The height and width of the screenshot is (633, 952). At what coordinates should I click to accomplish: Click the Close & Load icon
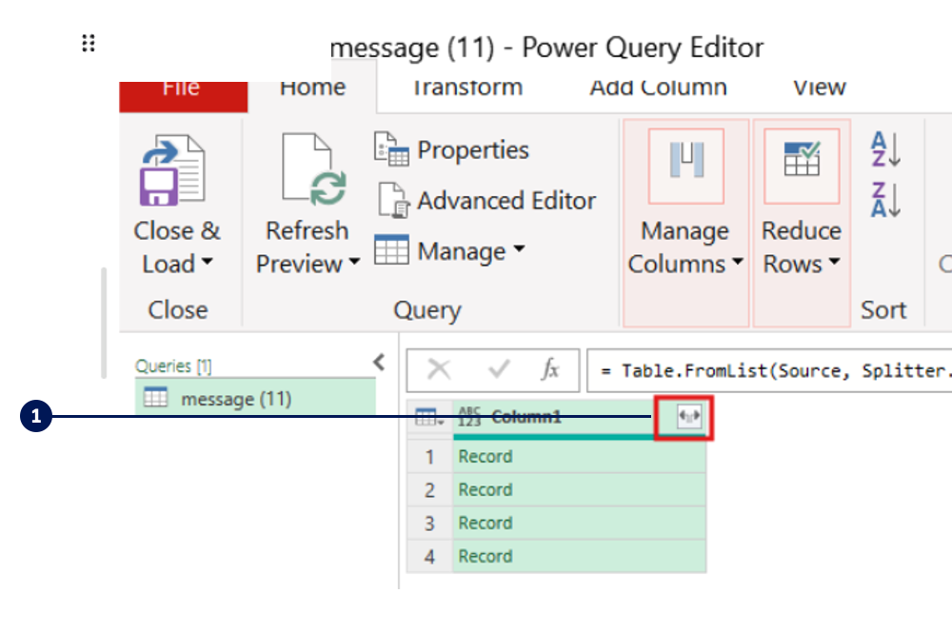click(x=172, y=171)
